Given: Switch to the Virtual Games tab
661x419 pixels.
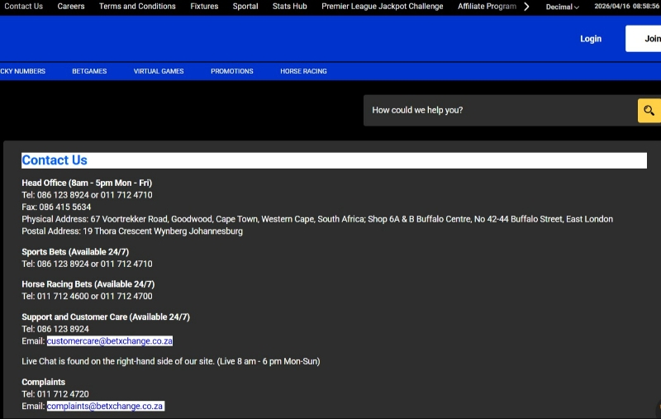Looking at the screenshot, I should [x=159, y=71].
